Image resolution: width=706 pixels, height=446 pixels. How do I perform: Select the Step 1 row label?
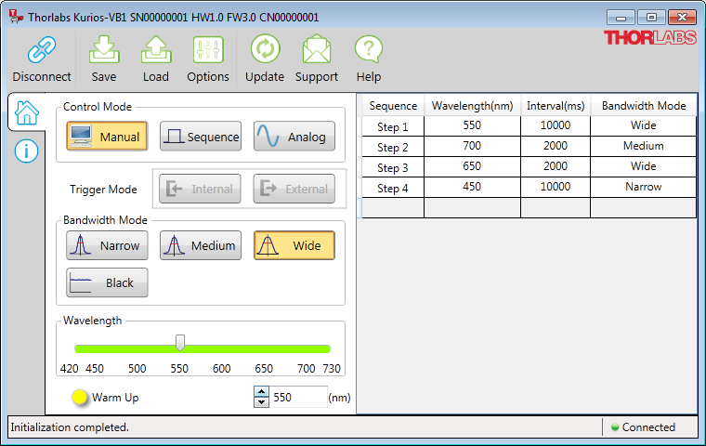pos(393,126)
